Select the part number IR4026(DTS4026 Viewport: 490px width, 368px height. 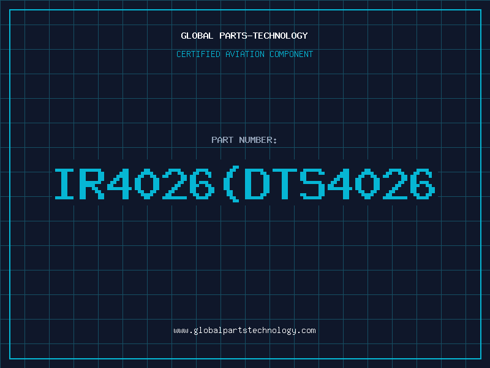pyautogui.click(x=245, y=184)
